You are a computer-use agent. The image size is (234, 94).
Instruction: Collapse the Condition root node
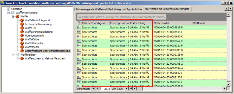pyautogui.click(x=4, y=9)
